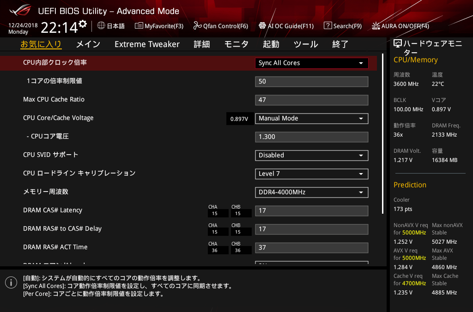Switch to お気に入り tab
Screen dimensions: 473x312
(41, 44)
